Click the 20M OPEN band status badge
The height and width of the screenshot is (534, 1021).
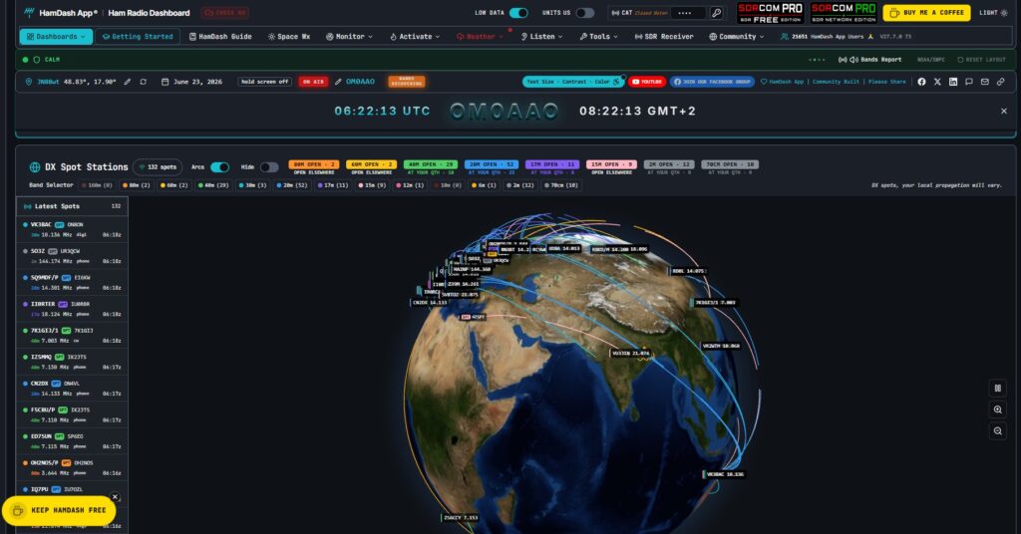pyautogui.click(x=492, y=164)
